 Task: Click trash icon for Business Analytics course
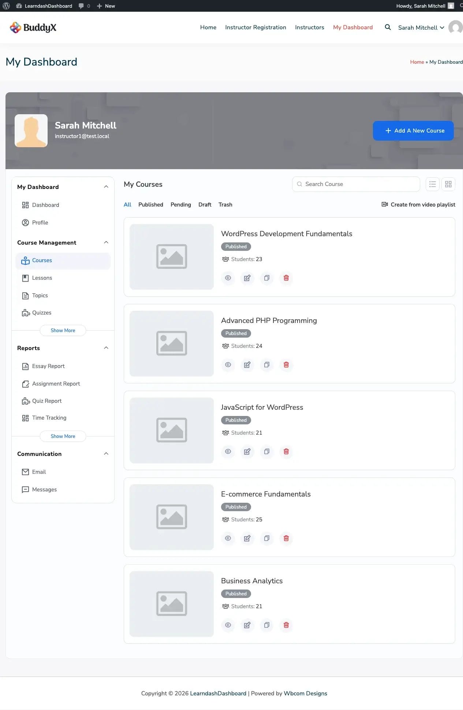(x=286, y=625)
